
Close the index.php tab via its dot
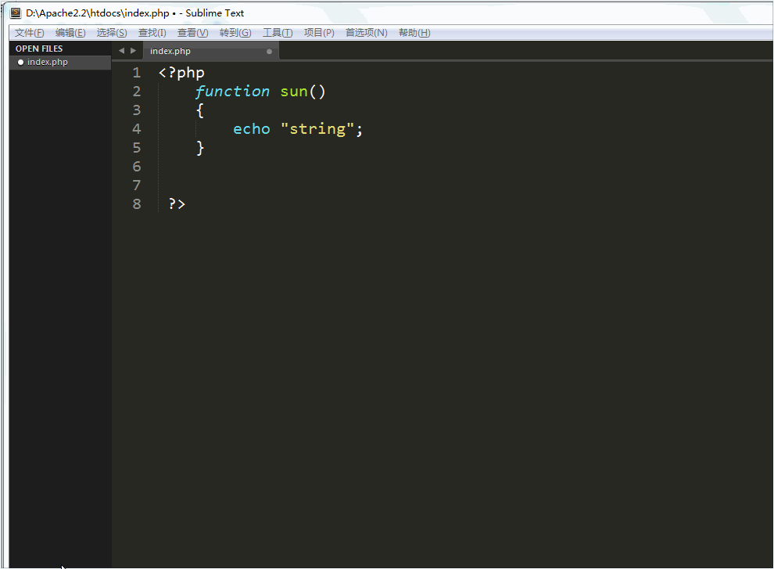(x=269, y=52)
